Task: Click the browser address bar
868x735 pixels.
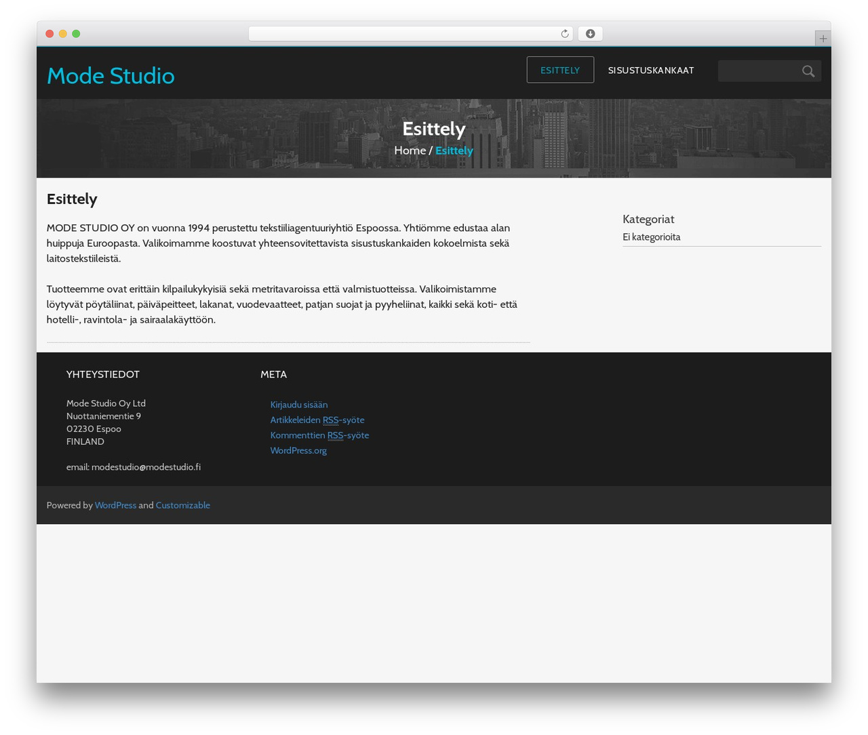Action: (411, 34)
